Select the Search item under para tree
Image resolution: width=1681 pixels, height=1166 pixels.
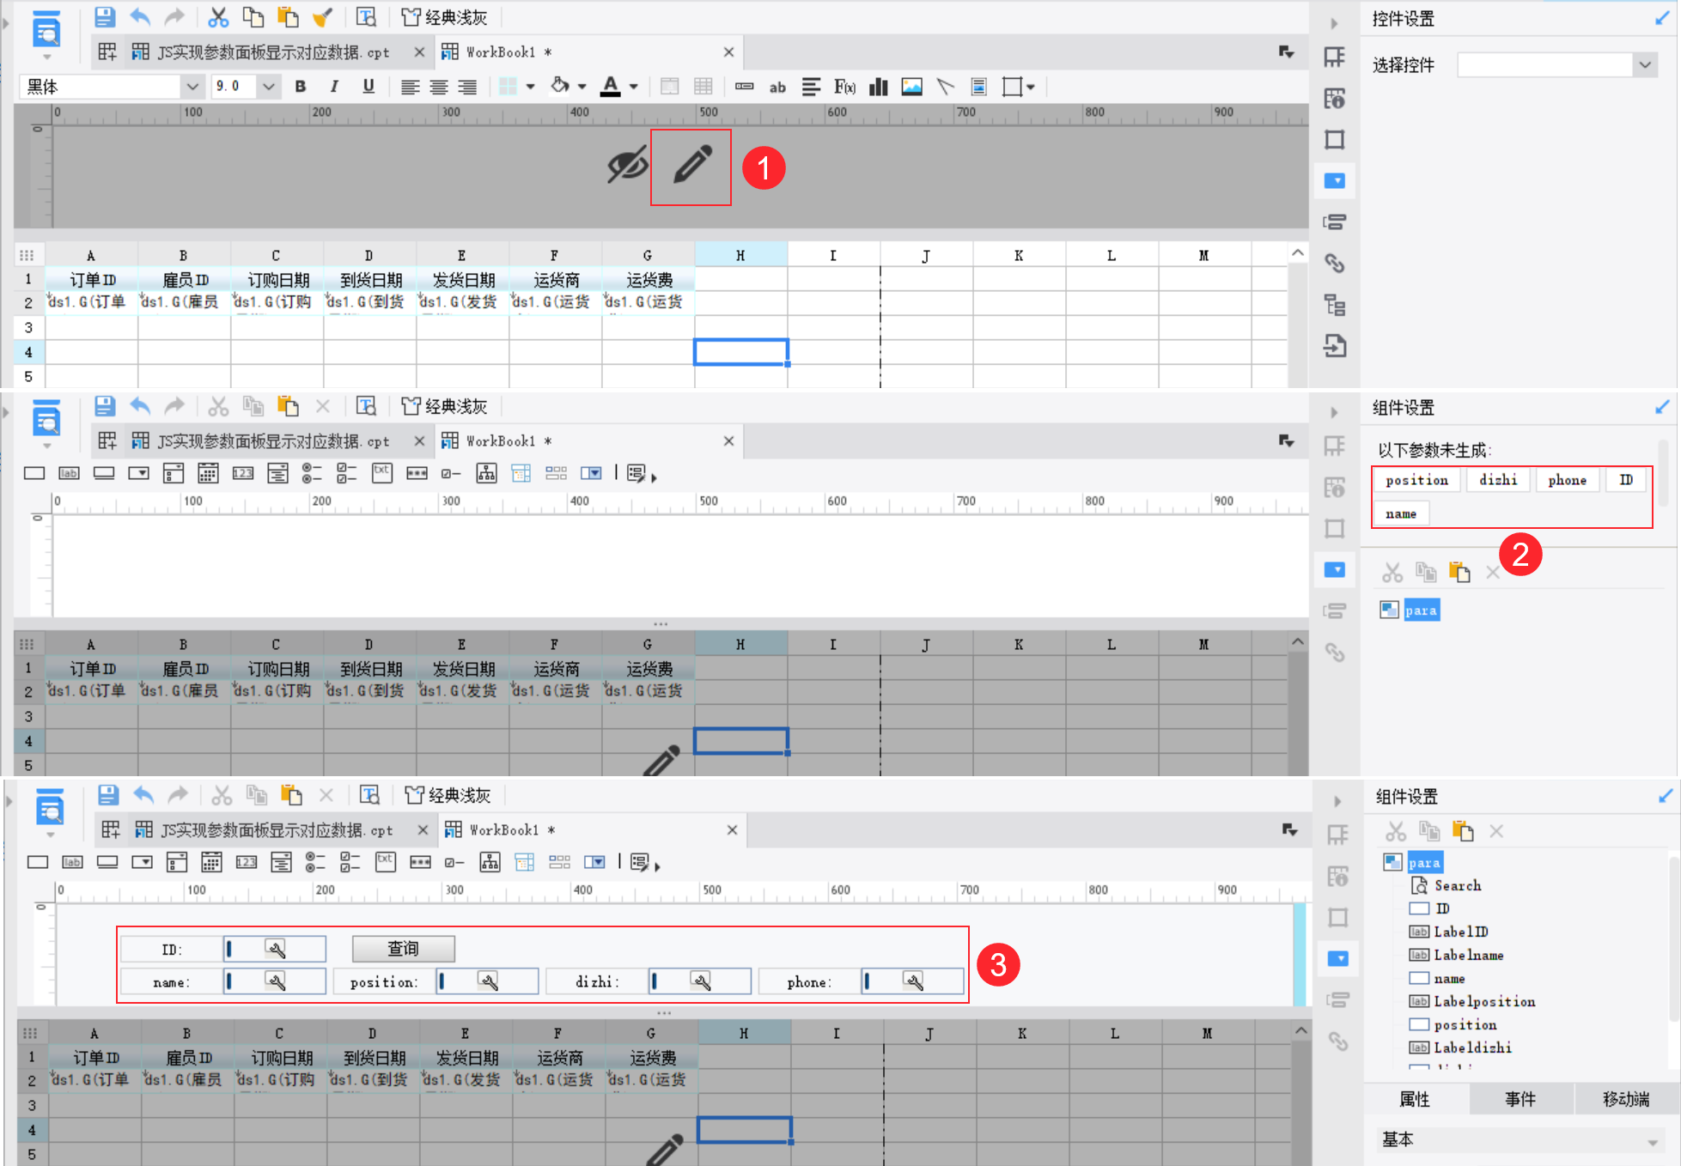pos(1457,885)
